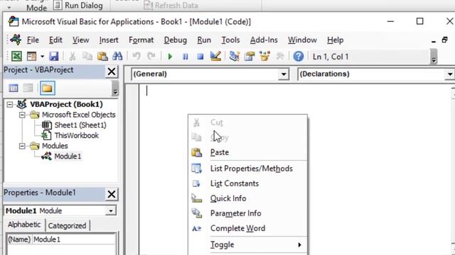The width and height of the screenshot is (455, 255).
Task: Choose List Constants from context menu
Action: coord(248,183)
